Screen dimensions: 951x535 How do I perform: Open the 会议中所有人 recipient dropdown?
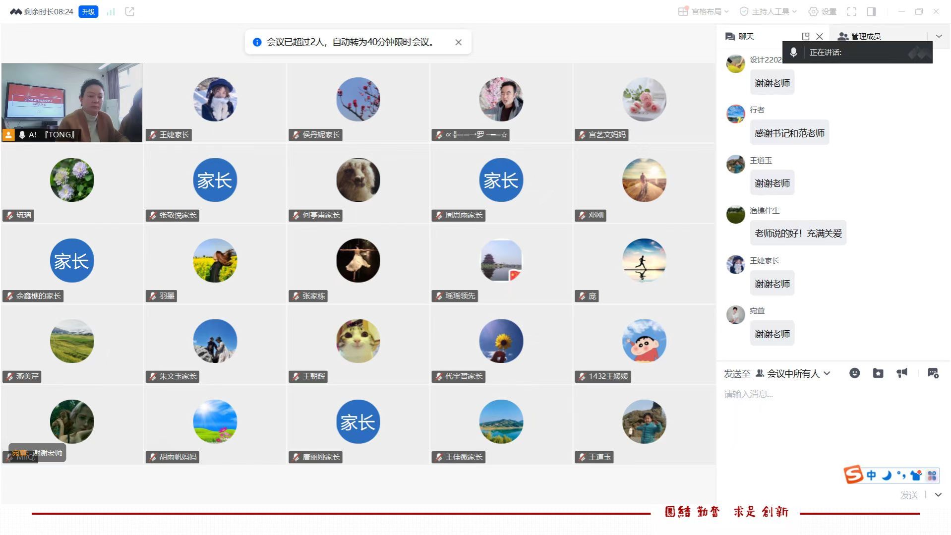793,373
